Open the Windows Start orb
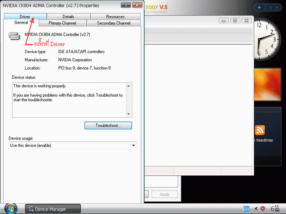This screenshot has width=286, height=214. (11, 209)
